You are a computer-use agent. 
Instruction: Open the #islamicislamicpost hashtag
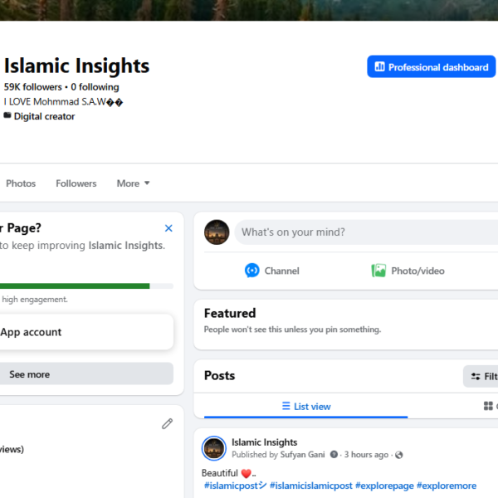pyautogui.click(x=311, y=486)
